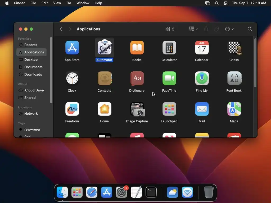Go back with the left chevron button
The image size is (271, 203).
click(61, 29)
